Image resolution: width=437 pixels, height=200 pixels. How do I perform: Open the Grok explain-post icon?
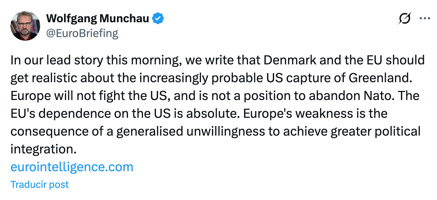(x=405, y=18)
